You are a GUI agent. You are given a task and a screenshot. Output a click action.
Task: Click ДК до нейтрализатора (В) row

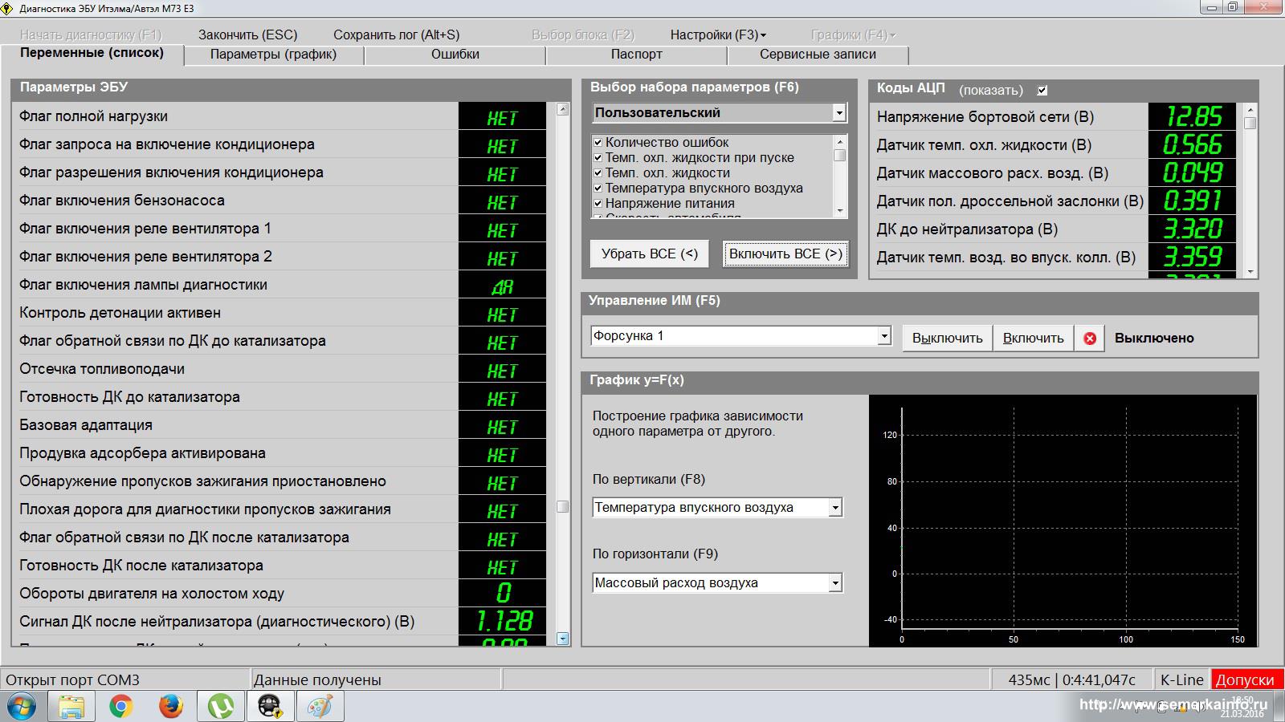click(1053, 229)
